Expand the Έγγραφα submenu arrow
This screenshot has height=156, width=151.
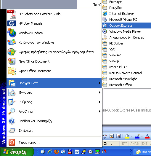pos(100,93)
